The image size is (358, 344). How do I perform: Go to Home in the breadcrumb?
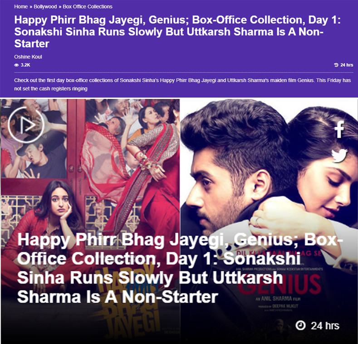click(21, 7)
